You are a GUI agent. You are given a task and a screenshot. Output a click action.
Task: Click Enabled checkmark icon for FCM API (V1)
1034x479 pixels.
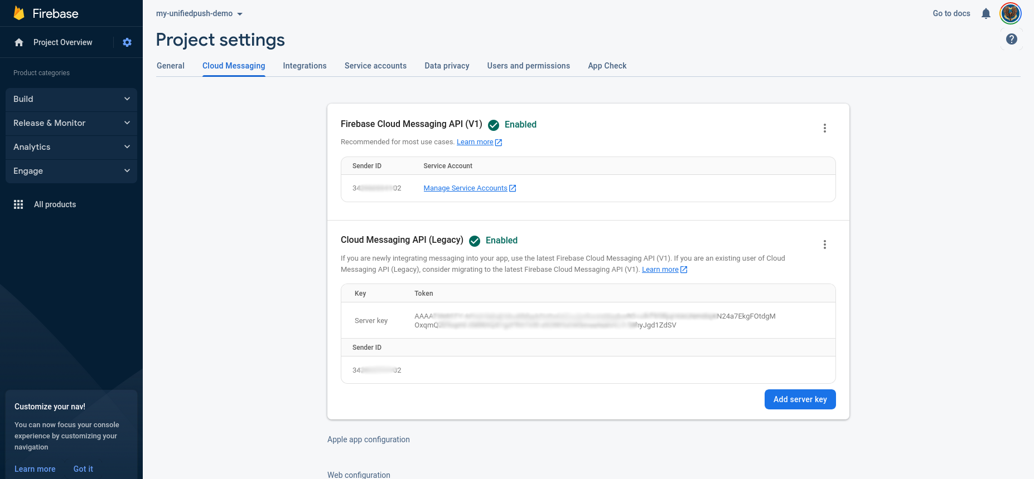494,125
